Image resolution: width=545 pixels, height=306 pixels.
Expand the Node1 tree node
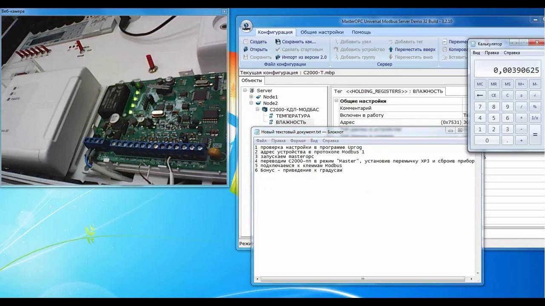click(251, 97)
